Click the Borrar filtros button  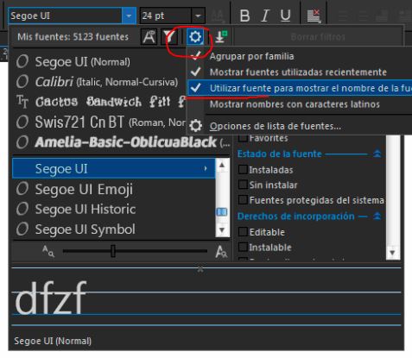coord(318,37)
